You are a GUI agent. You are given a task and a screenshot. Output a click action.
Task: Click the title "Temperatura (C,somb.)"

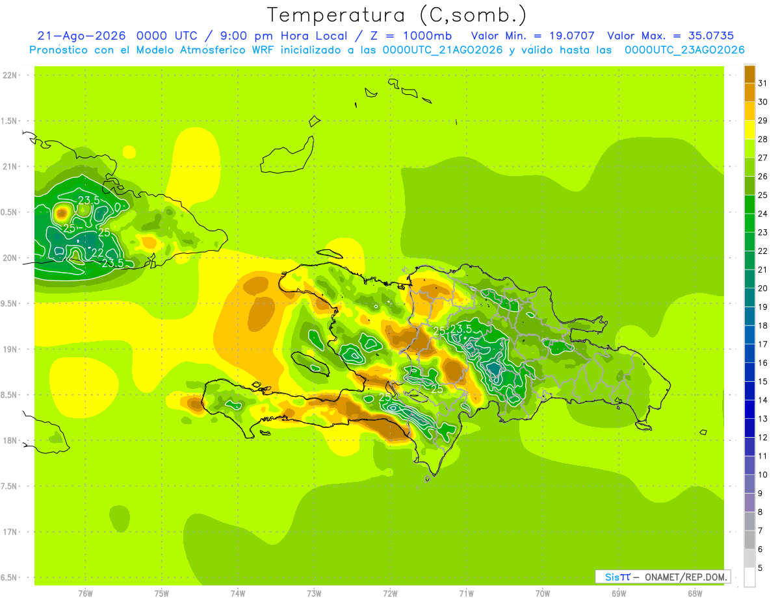pyautogui.click(x=396, y=16)
